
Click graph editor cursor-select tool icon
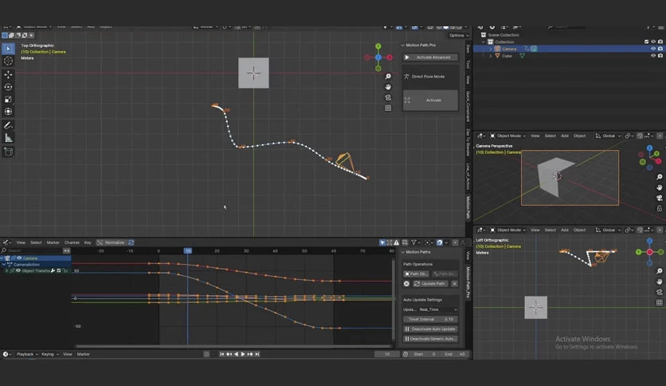pos(382,242)
